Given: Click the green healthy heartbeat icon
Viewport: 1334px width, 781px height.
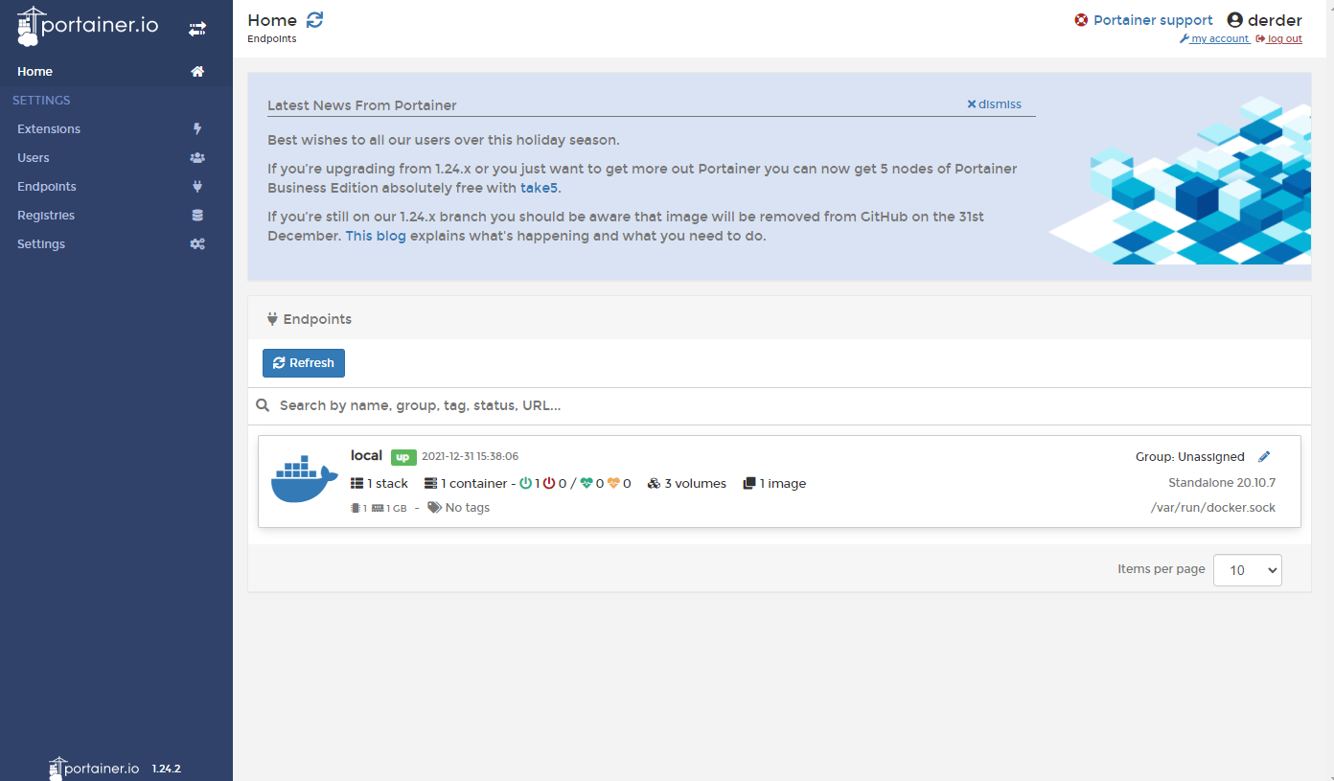Looking at the screenshot, I should point(586,484).
